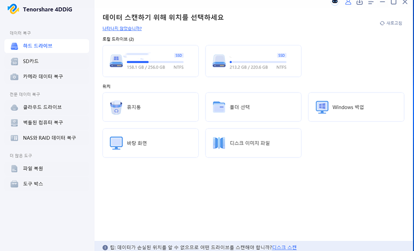Click the usage bar of the 256.0 GB drive
Image resolution: width=414 pixels, height=251 pixels.
[155, 62]
